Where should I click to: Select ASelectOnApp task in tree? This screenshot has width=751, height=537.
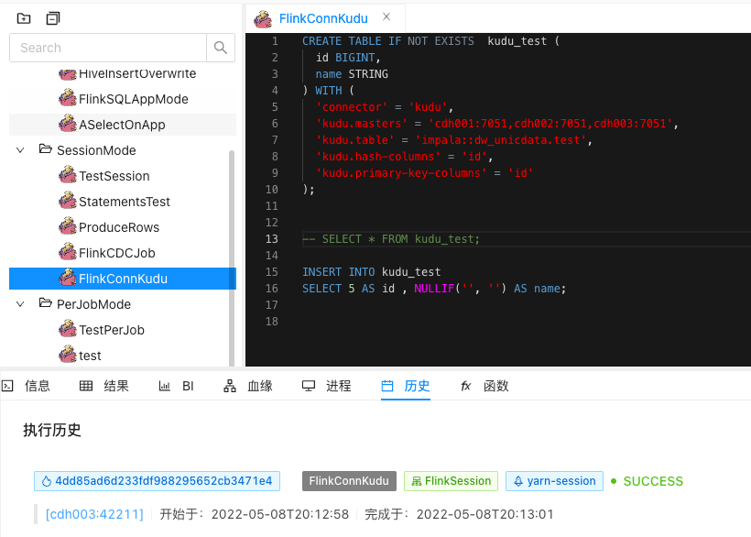click(x=123, y=125)
